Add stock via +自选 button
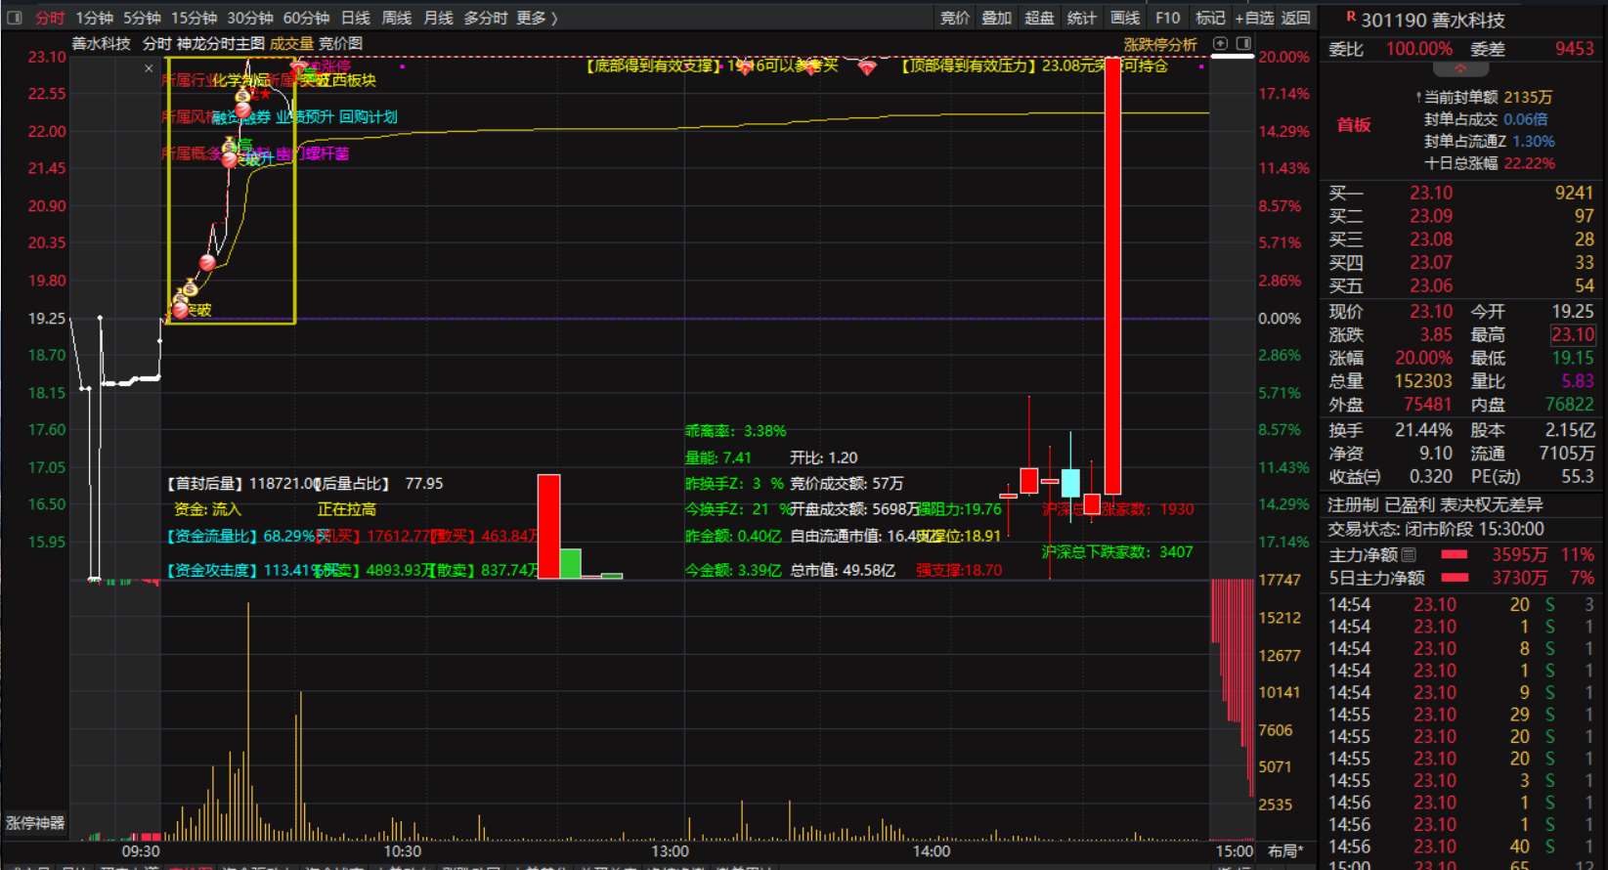The height and width of the screenshot is (870, 1608). coord(1254,18)
